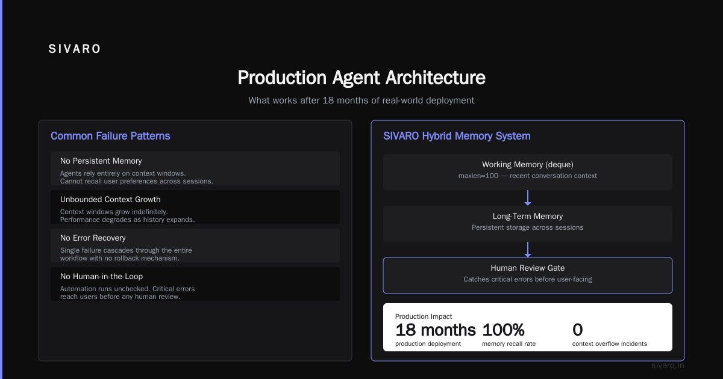This screenshot has height=379, width=723.
Task: Click the 18 months deployment subtitle text
Action: 361,100
